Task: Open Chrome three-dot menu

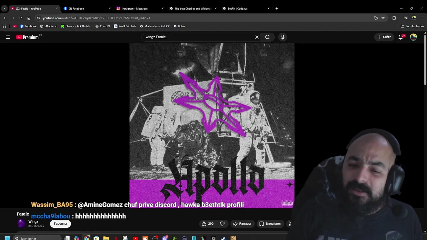Action: pyautogui.click(x=422, y=18)
